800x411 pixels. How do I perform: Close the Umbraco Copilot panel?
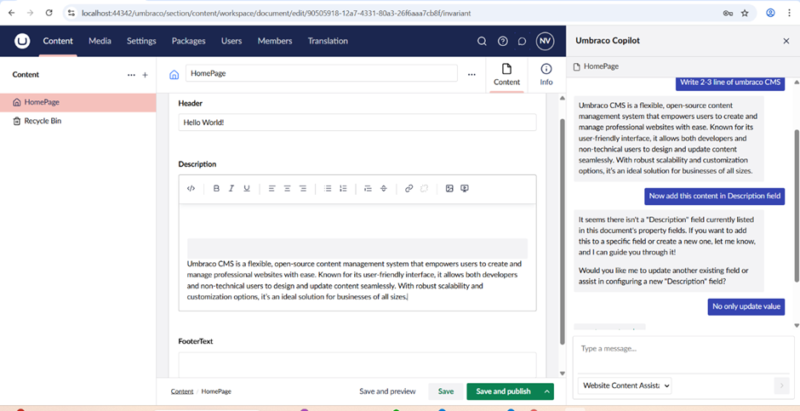pos(786,41)
